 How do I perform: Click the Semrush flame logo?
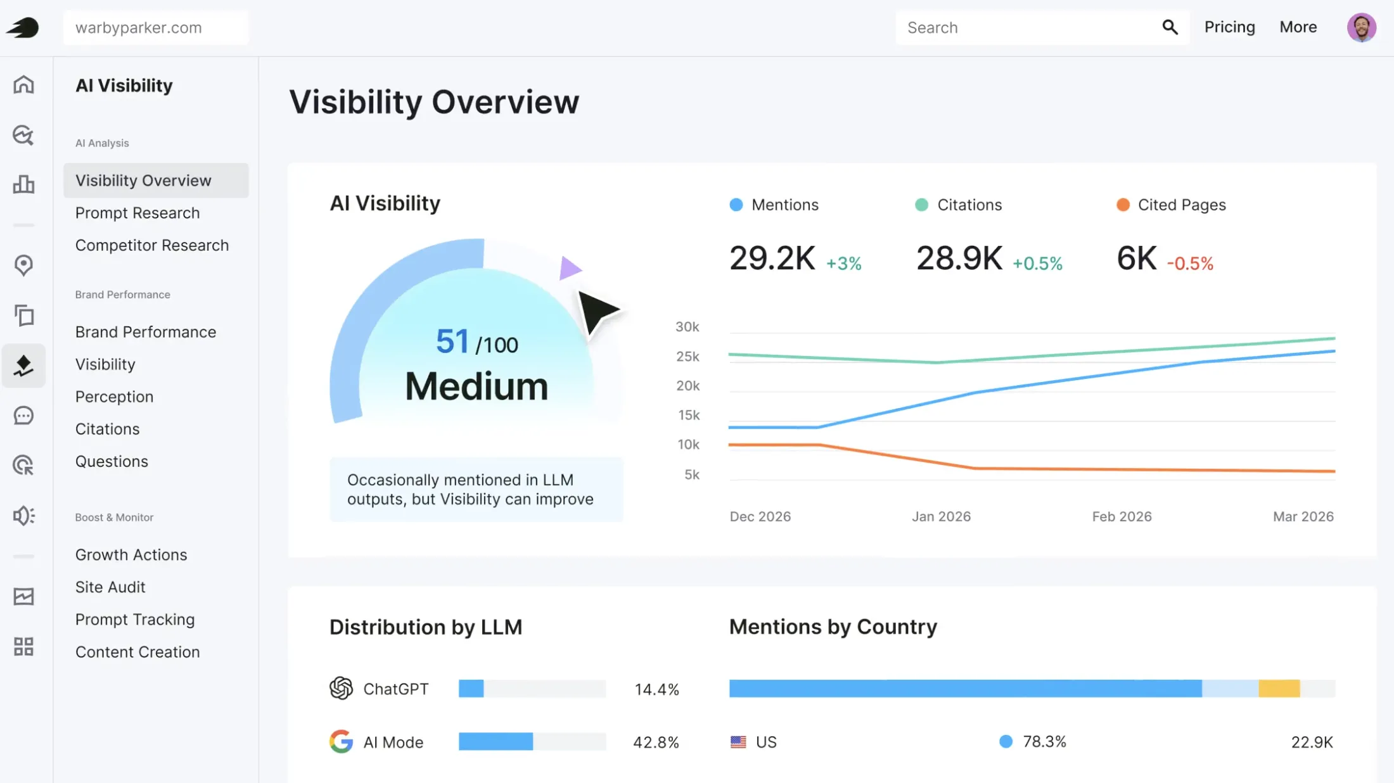pos(23,27)
